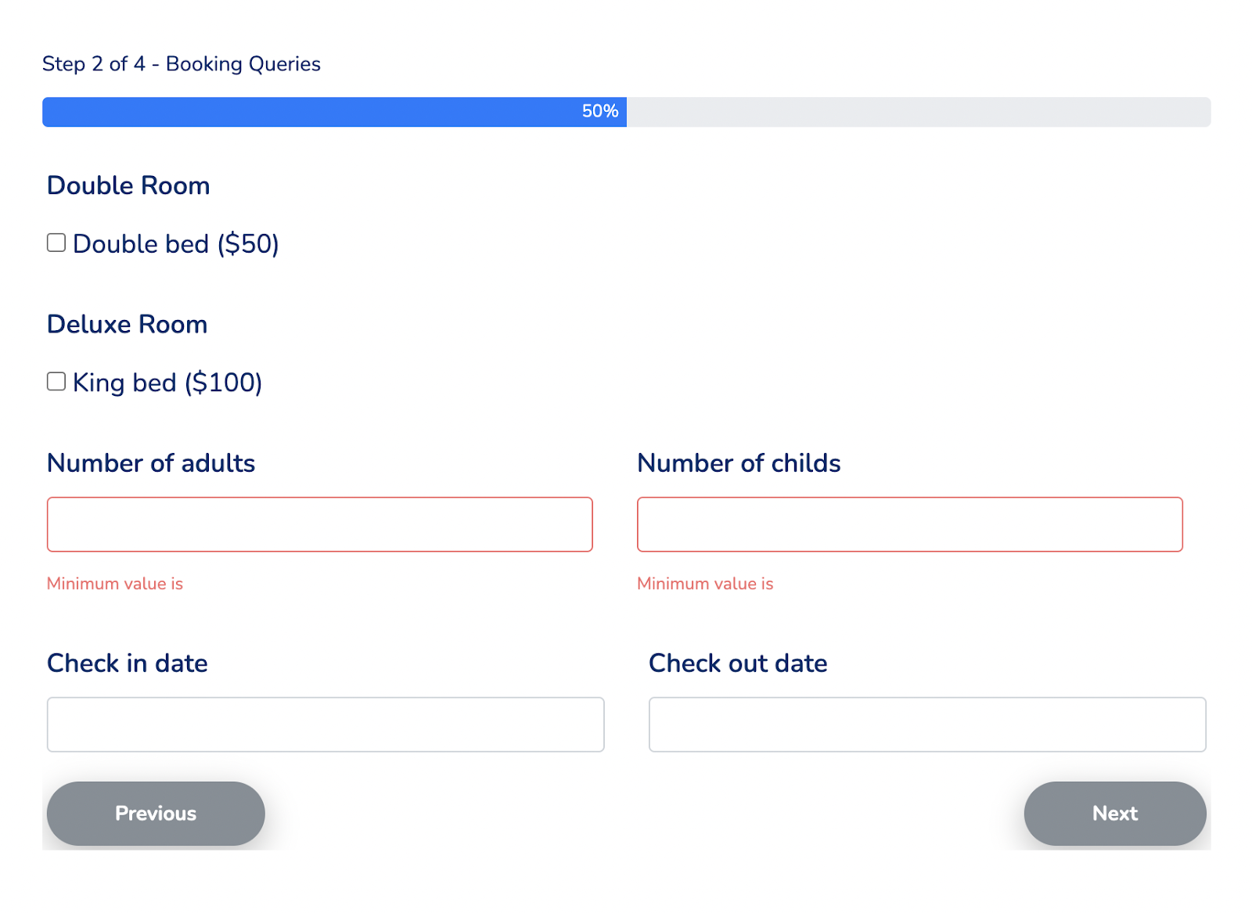This screenshot has height=913, width=1252.
Task: Check the Double bed ($50) checkbox
Action: tap(56, 243)
